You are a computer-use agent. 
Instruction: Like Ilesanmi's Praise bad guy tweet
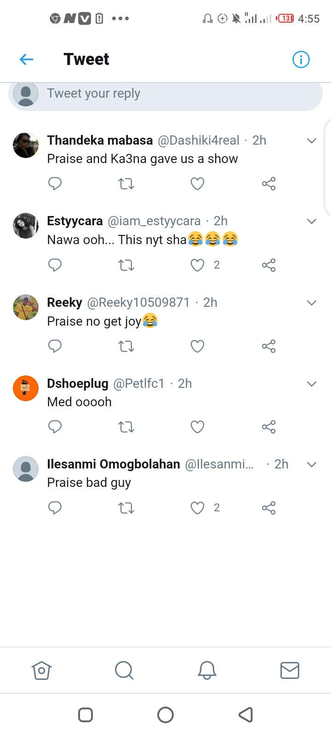pyautogui.click(x=197, y=508)
